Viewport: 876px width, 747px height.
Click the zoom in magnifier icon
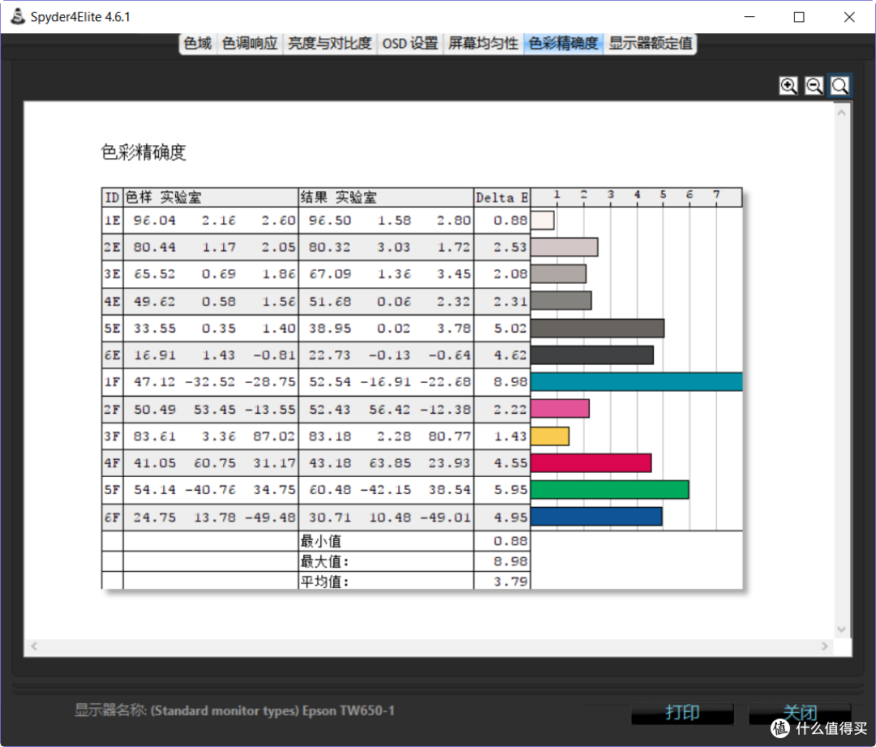tap(788, 86)
